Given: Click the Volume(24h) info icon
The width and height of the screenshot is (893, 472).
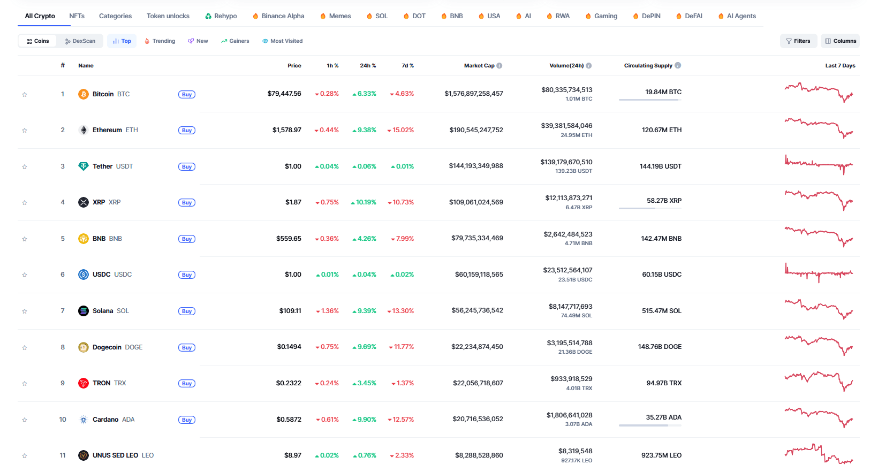Looking at the screenshot, I should (589, 66).
